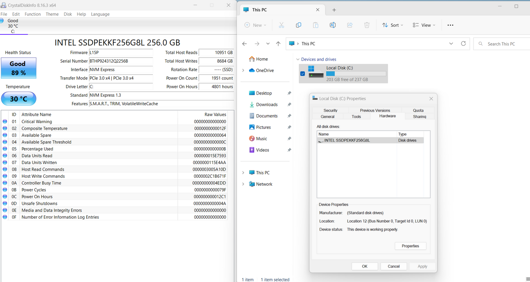The image size is (530, 282).
Task: Close the This PC Explorer tab
Action: click(x=318, y=10)
